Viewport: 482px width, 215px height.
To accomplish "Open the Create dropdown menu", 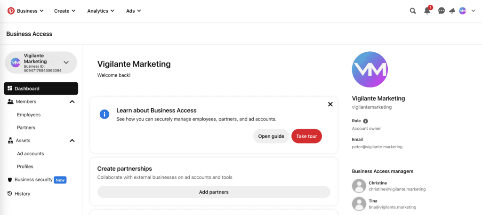I will point(65,11).
